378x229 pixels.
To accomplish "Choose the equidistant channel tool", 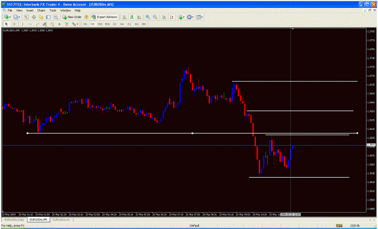I will [x=45, y=24].
